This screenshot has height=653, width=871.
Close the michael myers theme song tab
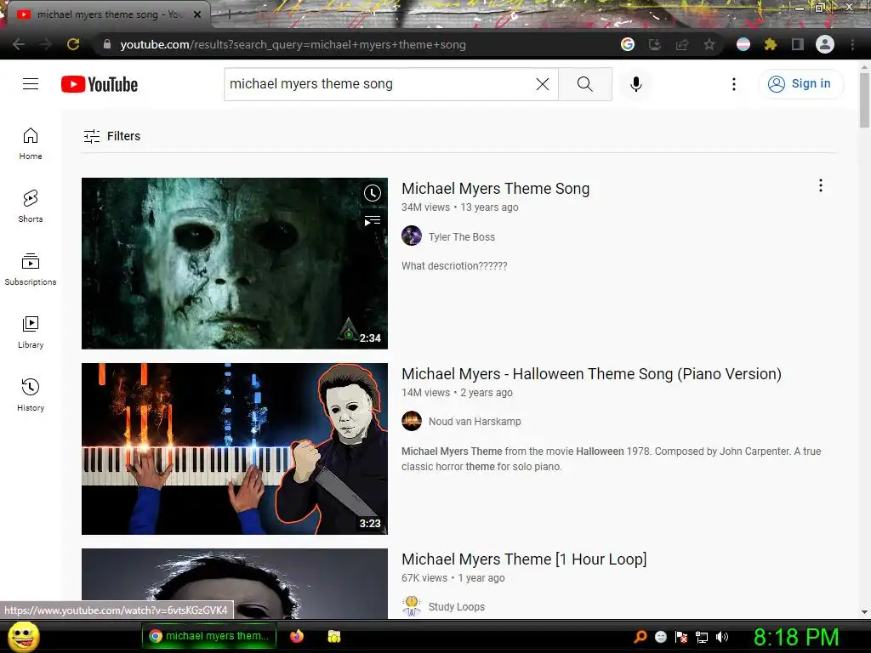[197, 15]
